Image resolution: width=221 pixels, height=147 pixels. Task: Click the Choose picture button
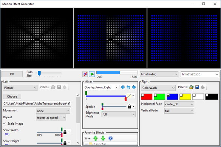pos(12,97)
